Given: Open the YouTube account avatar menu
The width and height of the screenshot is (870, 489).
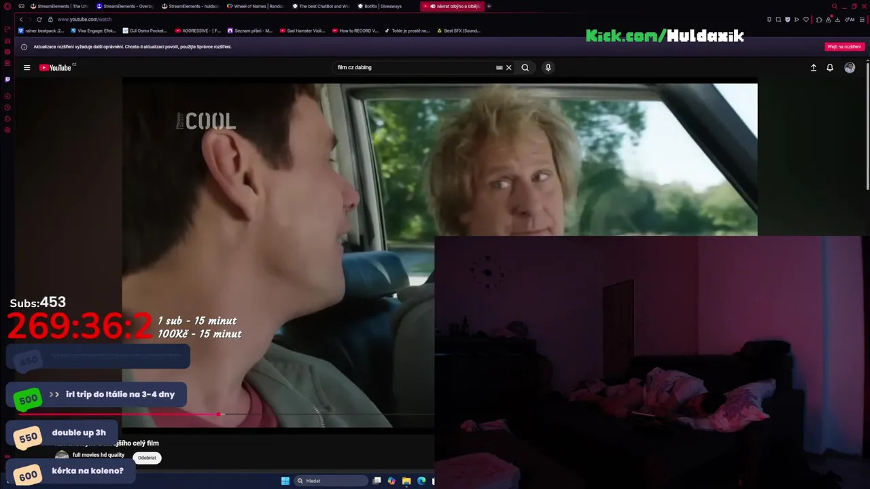Looking at the screenshot, I should point(850,67).
